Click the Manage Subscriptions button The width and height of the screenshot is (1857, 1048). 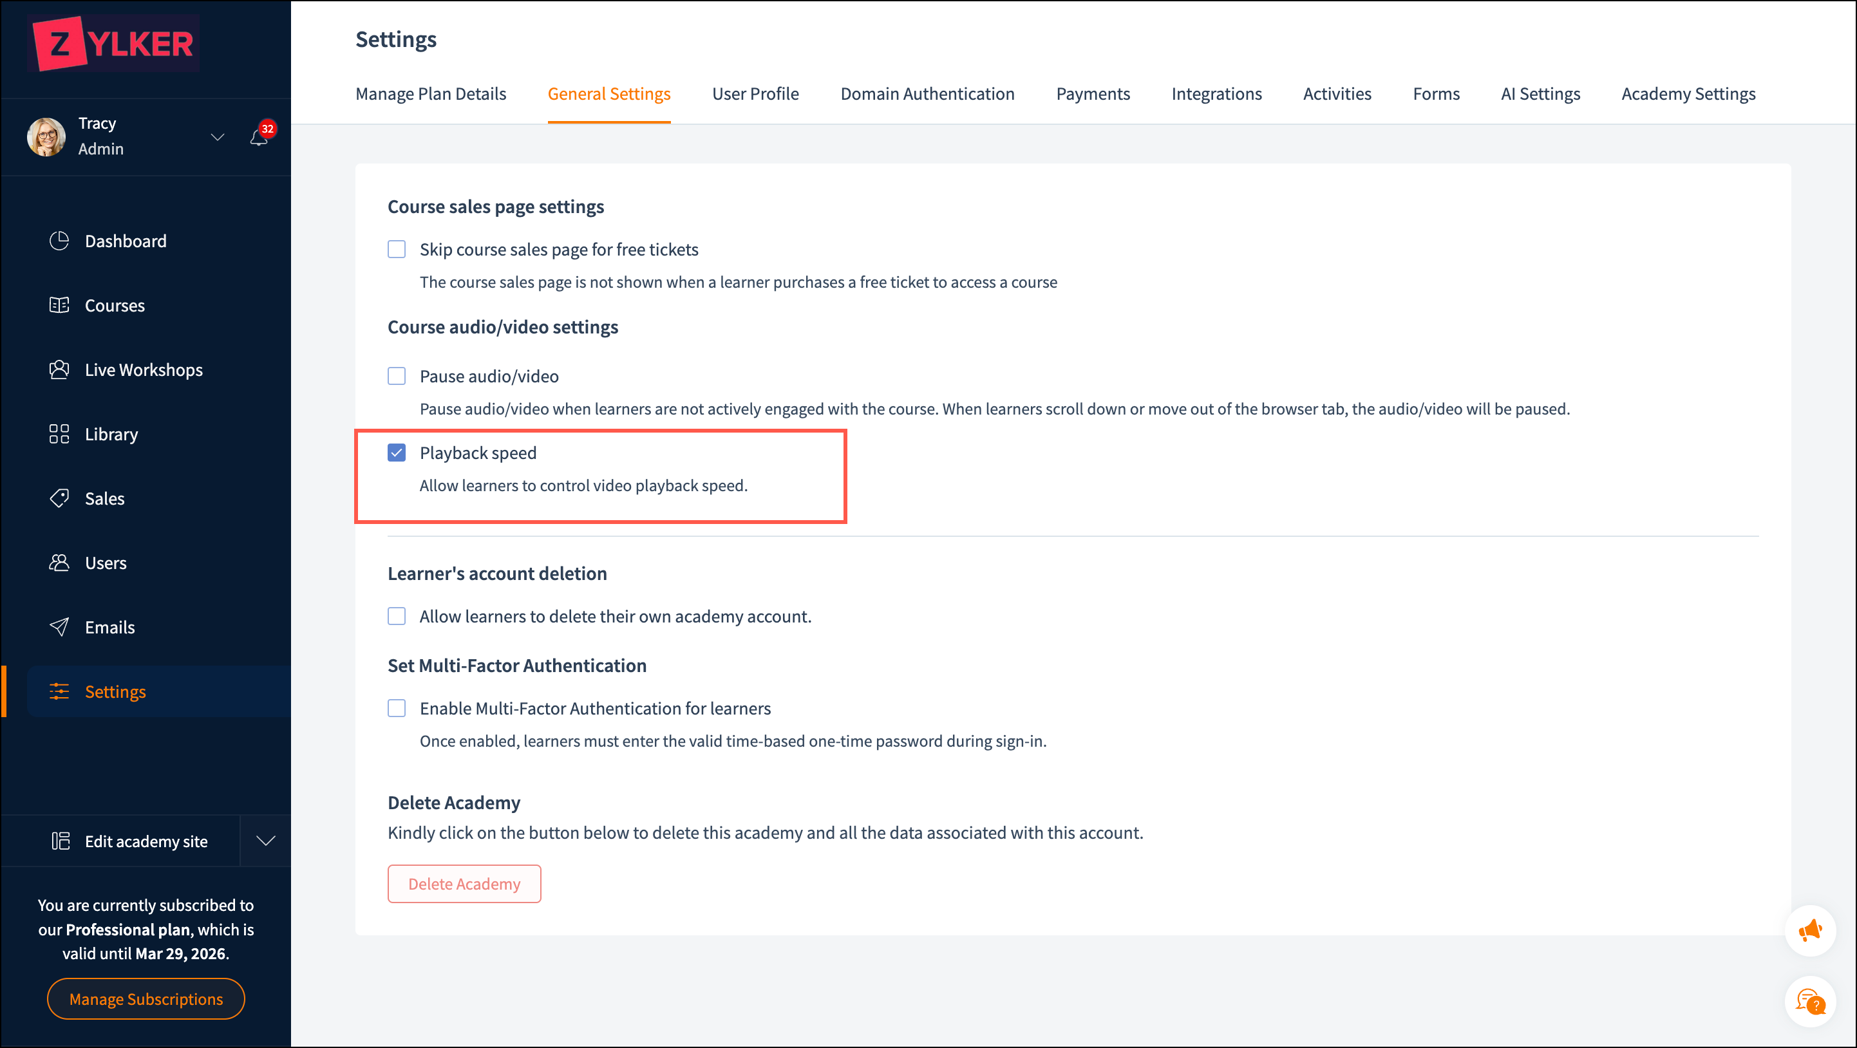click(x=146, y=999)
